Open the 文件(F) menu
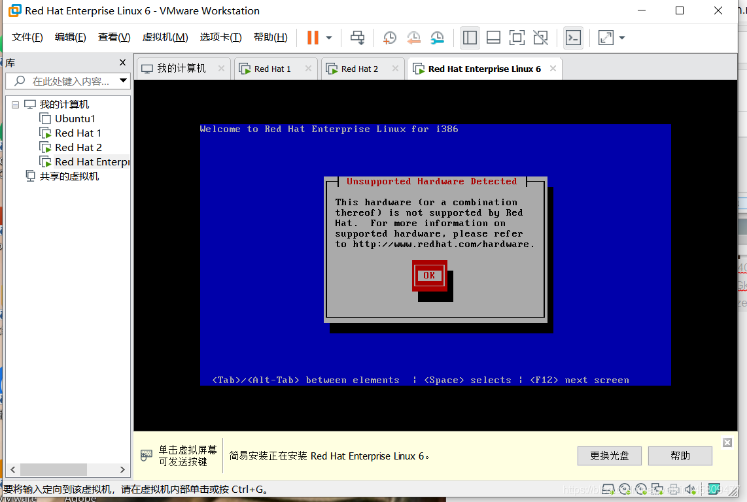The image size is (747, 502). 27,37
